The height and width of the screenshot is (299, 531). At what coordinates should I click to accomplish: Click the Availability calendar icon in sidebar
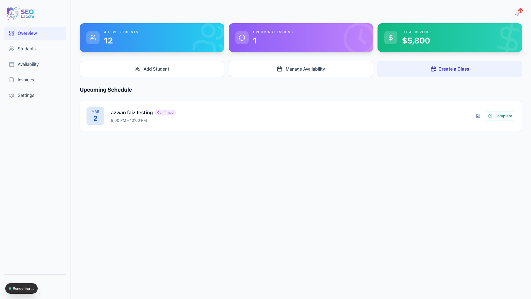(12, 64)
